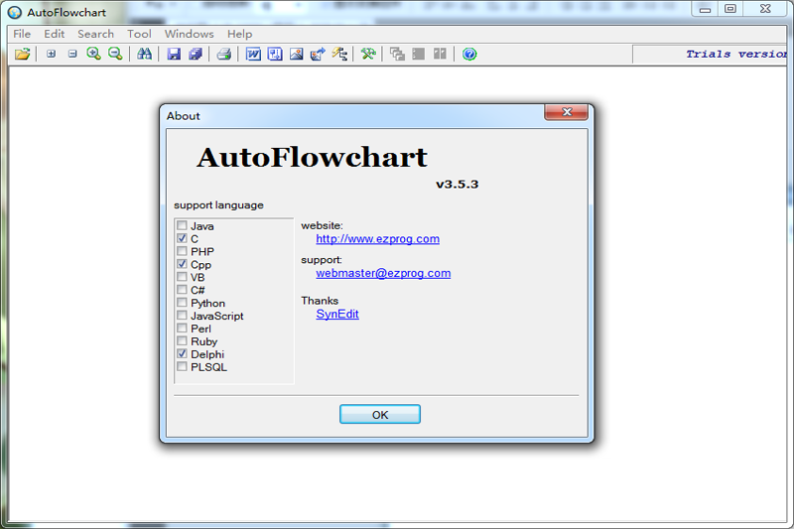Image resolution: width=794 pixels, height=529 pixels.
Task: Click the export to Visio icon
Action: 275,54
